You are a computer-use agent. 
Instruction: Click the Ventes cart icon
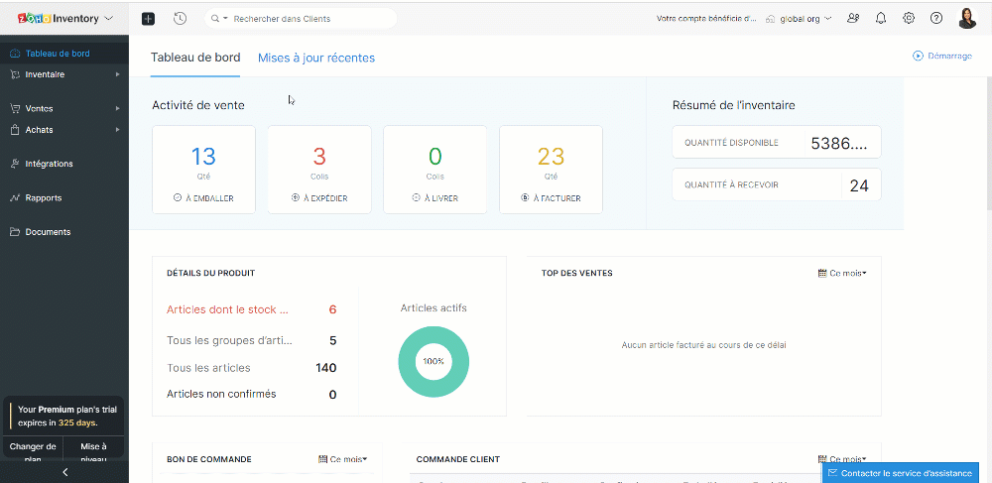[15, 109]
